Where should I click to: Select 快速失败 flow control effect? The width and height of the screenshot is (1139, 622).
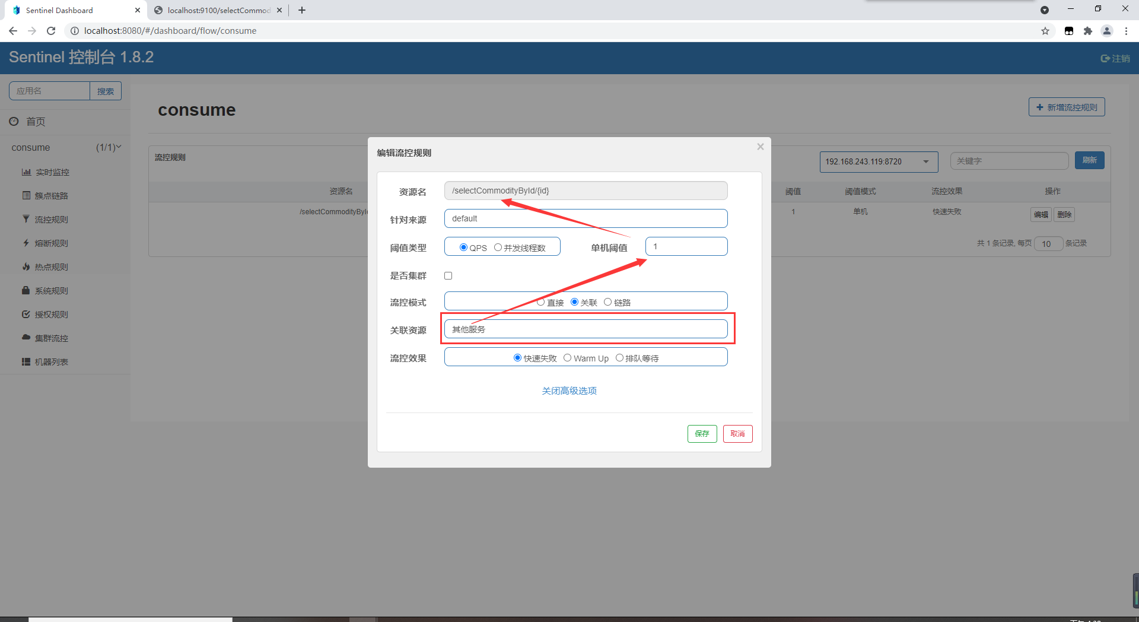pyautogui.click(x=517, y=358)
